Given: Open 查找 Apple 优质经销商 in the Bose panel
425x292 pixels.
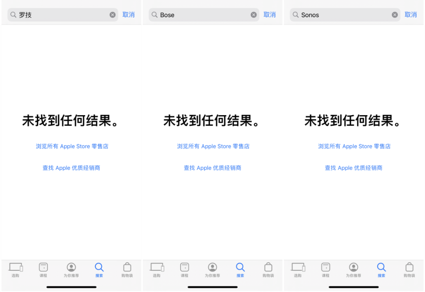Looking at the screenshot, I should (x=213, y=167).
